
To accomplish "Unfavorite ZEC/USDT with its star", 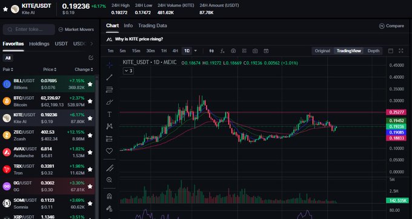I will pos(90,136).
